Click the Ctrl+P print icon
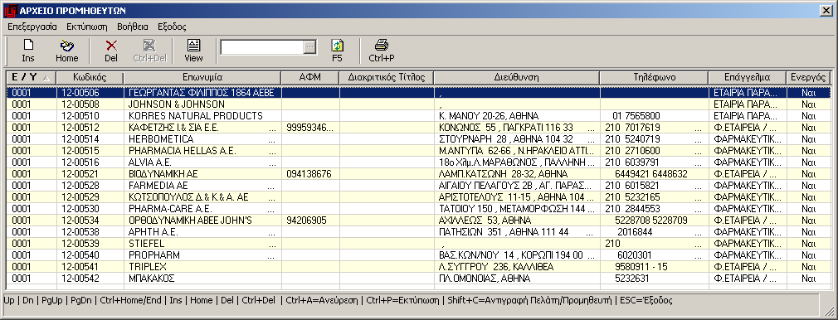This screenshot has height=320, width=838. coord(382,46)
